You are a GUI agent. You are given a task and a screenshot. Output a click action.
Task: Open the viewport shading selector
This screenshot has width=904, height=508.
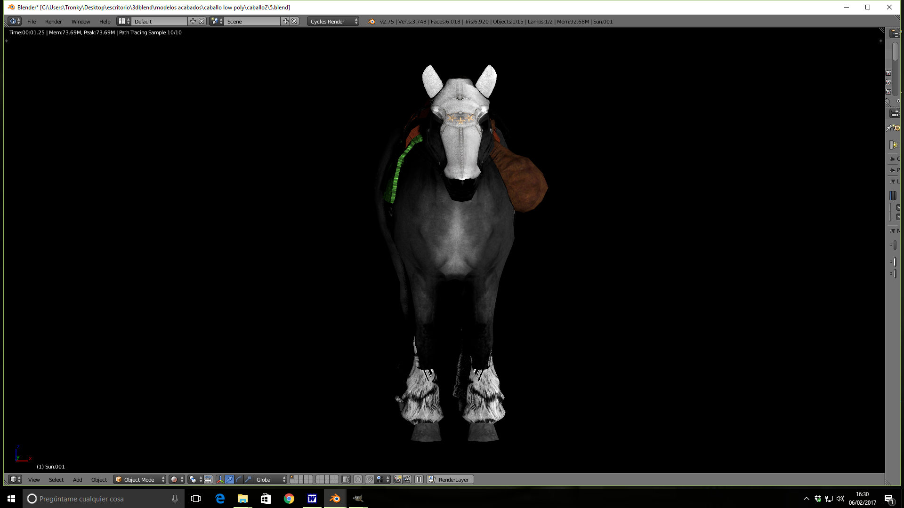(177, 479)
